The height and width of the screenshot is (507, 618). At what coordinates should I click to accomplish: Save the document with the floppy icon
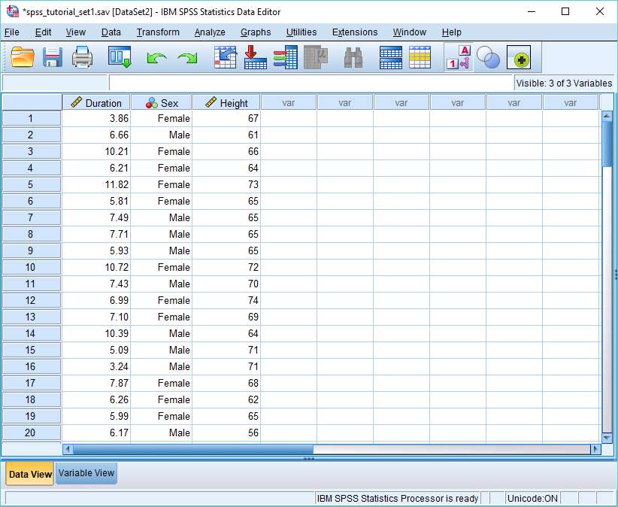(52, 58)
